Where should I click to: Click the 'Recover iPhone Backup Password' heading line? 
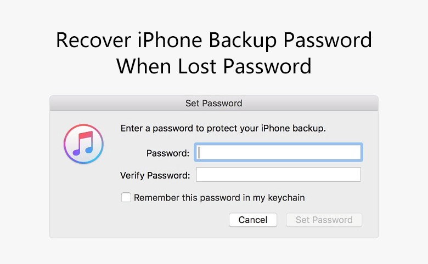tap(214, 41)
